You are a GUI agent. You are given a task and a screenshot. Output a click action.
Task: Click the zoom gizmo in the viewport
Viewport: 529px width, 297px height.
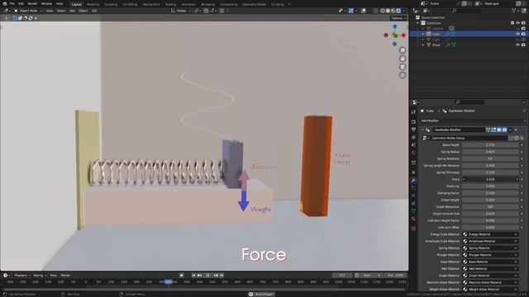pyautogui.click(x=403, y=50)
